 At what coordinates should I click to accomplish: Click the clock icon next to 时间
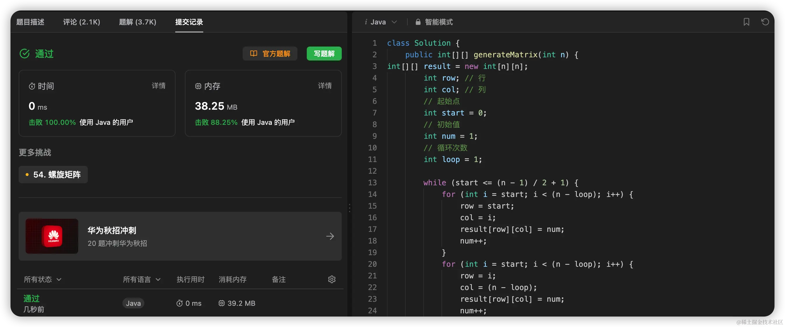pos(32,86)
